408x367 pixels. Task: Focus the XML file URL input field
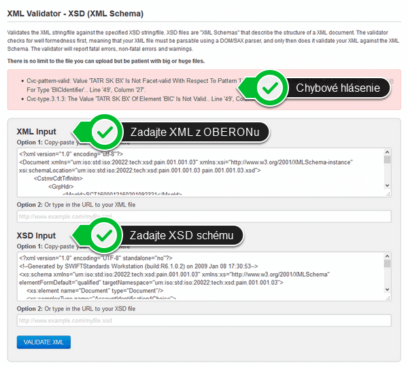[x=204, y=216]
